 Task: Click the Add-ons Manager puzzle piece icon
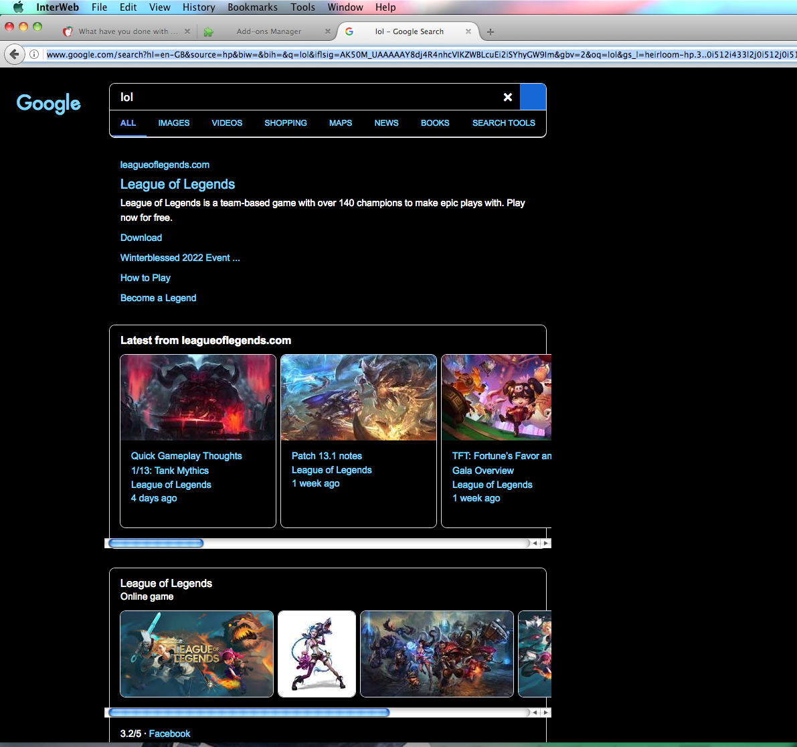point(208,31)
